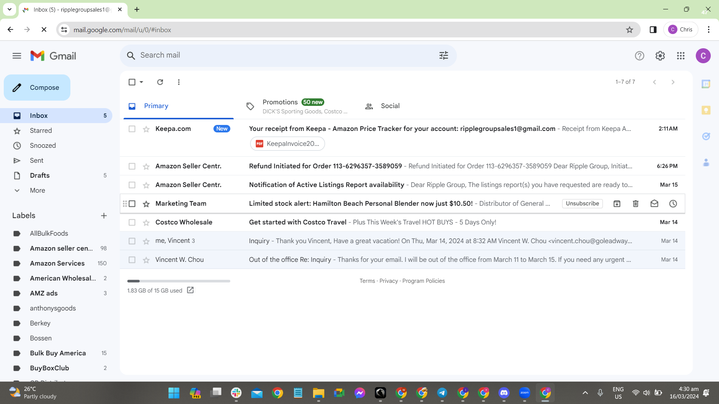Viewport: 719px width, 404px height.
Task: Open Chrome three-dot menu
Action: coord(709,30)
